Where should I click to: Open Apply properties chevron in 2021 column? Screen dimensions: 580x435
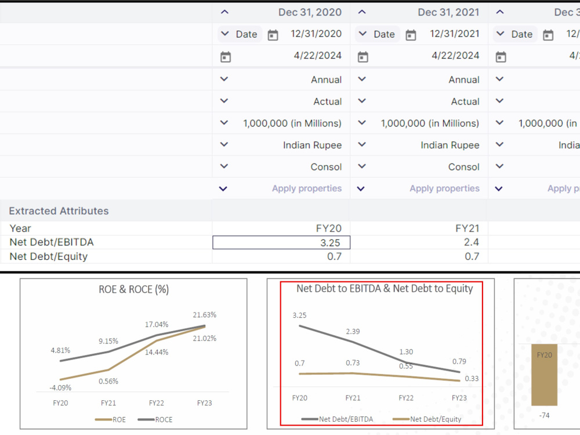361,188
